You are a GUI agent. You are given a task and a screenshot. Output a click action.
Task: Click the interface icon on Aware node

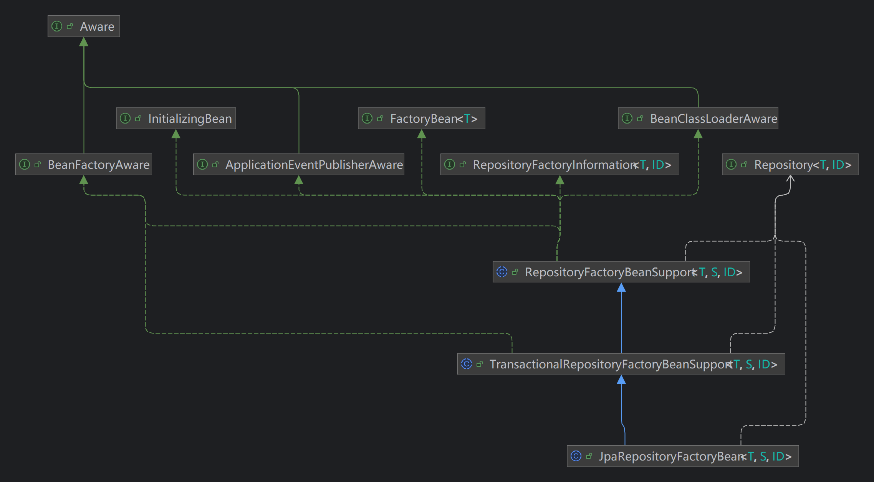point(57,26)
